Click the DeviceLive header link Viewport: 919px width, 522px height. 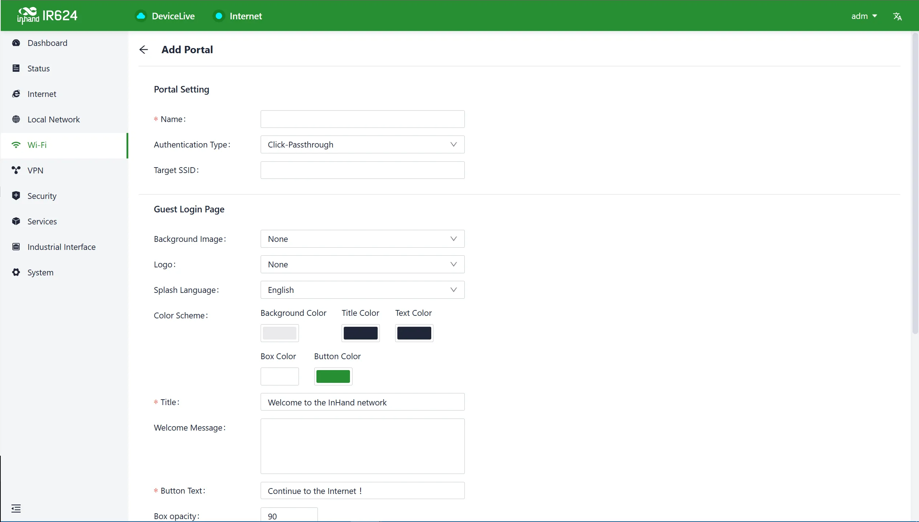tap(173, 16)
